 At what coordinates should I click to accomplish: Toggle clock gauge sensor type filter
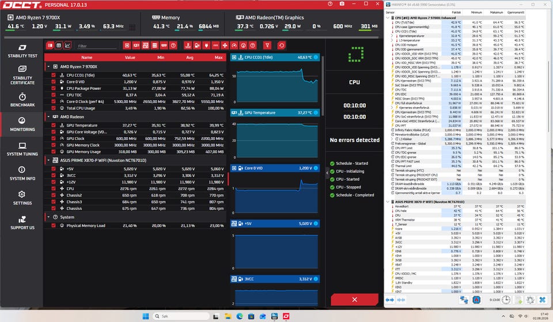[234, 46]
